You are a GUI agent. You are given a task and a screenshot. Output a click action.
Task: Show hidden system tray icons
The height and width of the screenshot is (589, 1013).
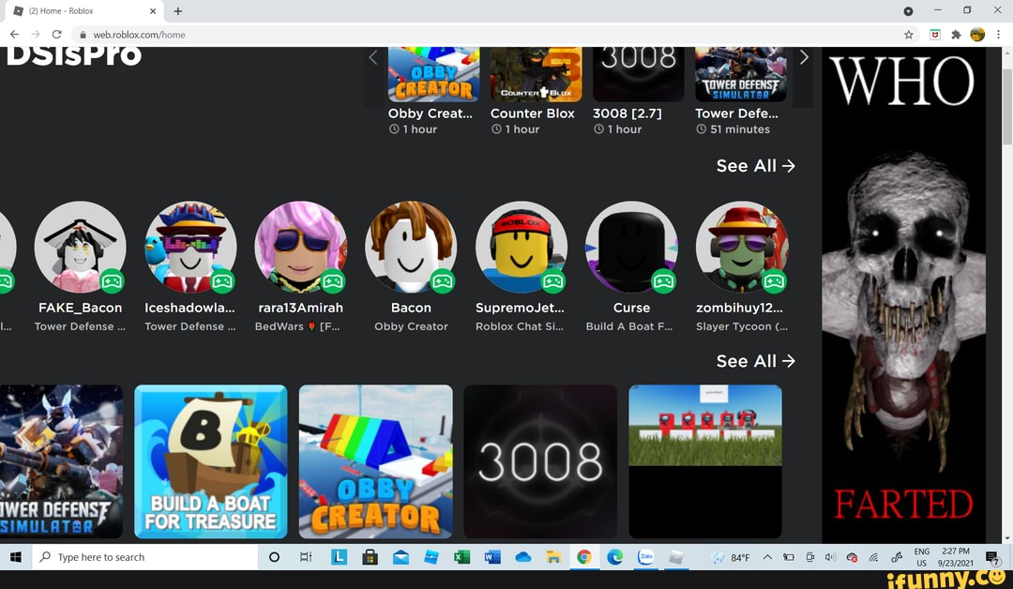click(x=767, y=557)
